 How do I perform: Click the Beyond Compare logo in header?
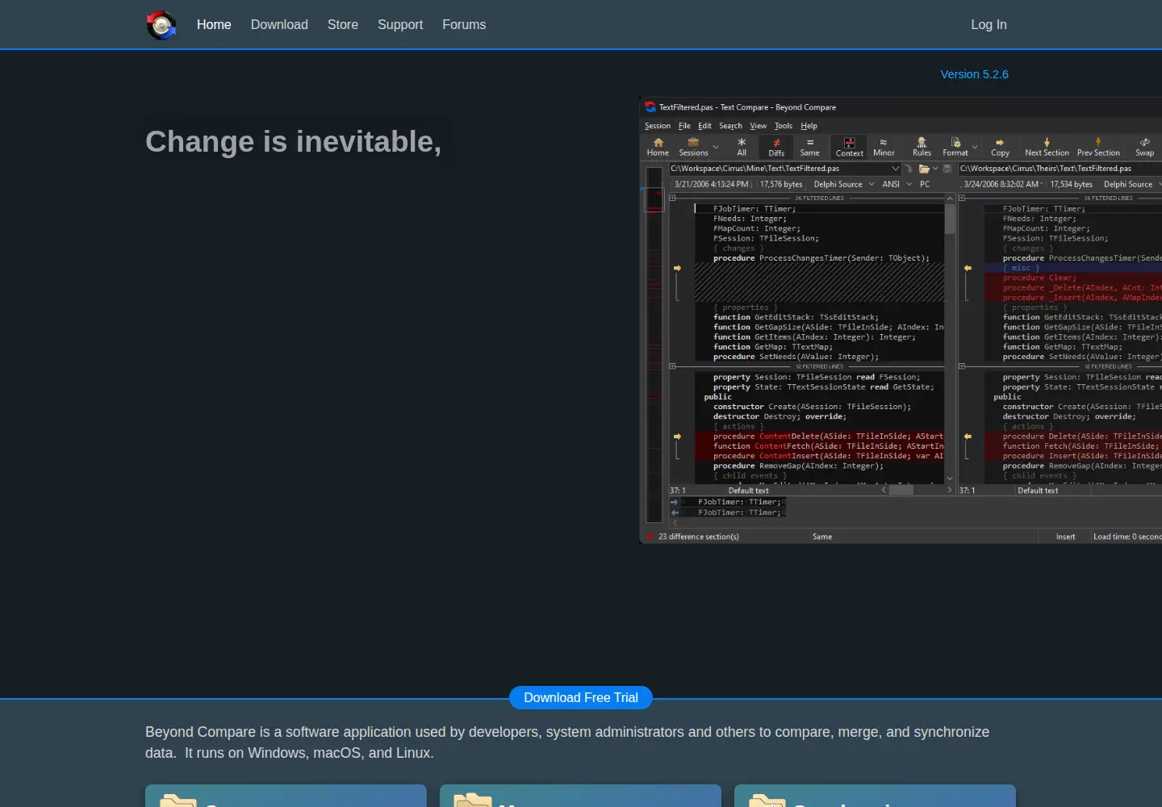[161, 25]
